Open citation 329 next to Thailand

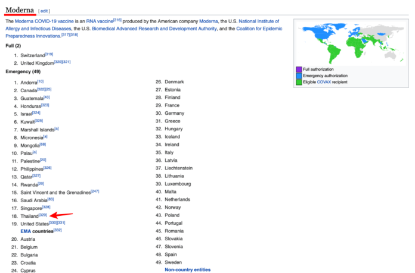point(43,215)
